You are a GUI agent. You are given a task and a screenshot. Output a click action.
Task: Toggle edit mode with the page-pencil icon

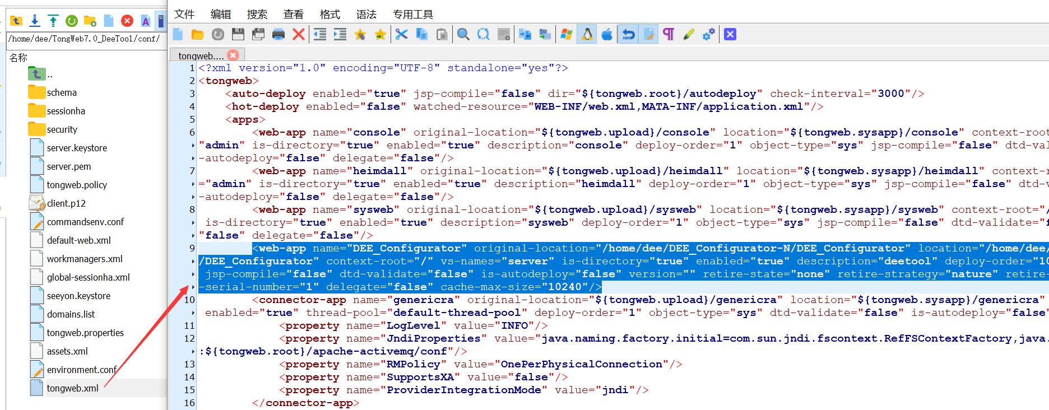point(648,34)
